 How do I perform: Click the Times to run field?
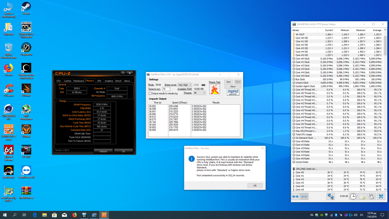tap(166, 89)
